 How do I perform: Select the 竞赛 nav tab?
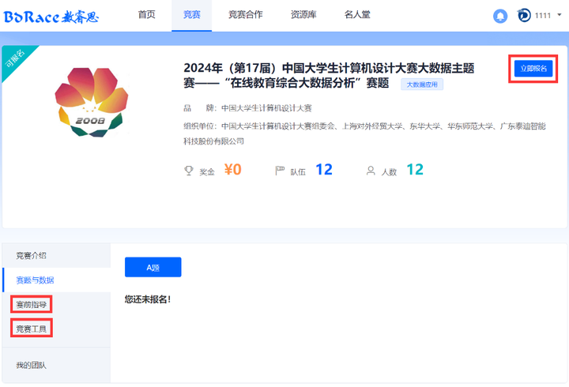coord(191,15)
